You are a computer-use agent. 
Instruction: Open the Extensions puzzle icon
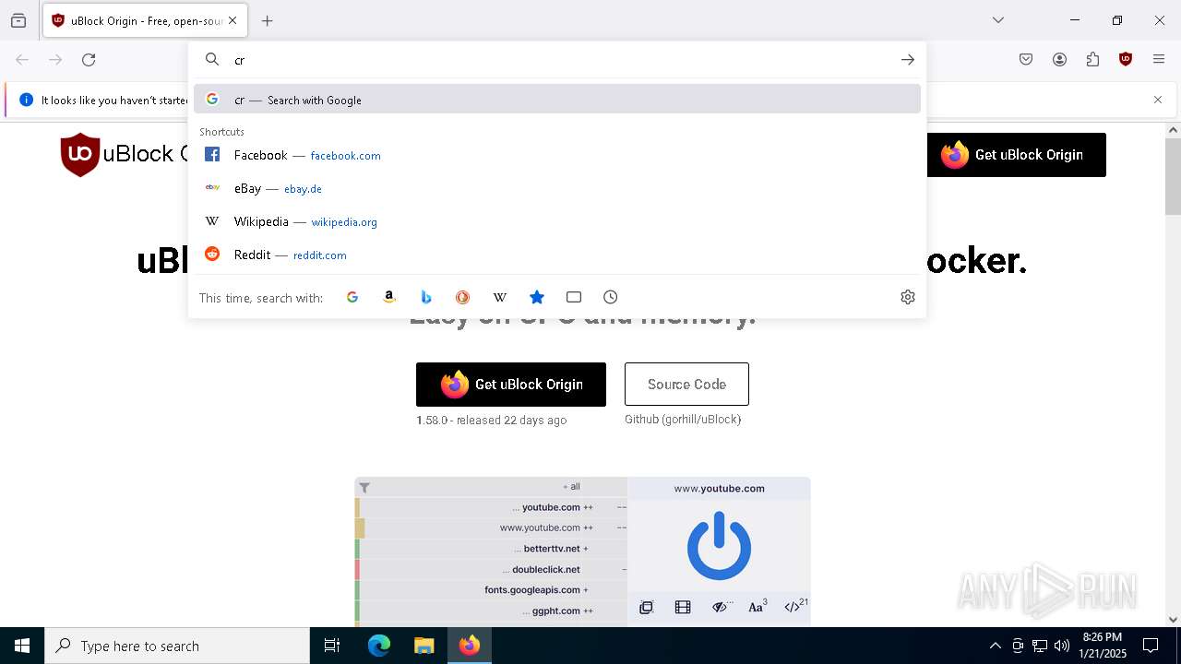pos(1092,60)
